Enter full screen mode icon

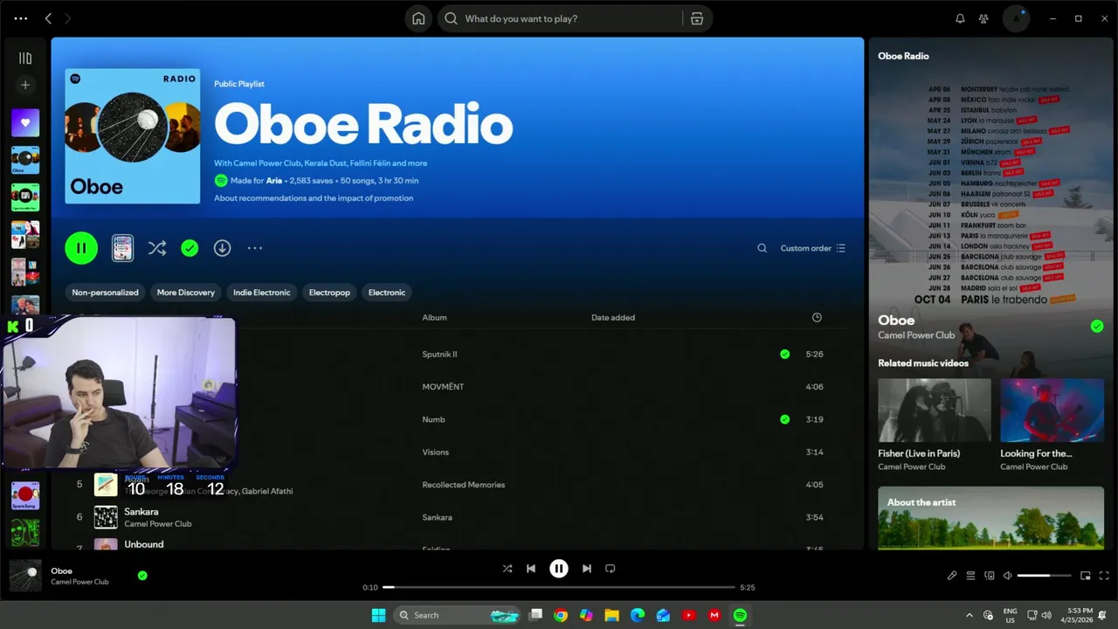(x=1104, y=576)
